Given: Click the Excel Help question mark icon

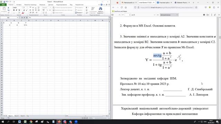Looking at the screenshot, I should (102, 4).
